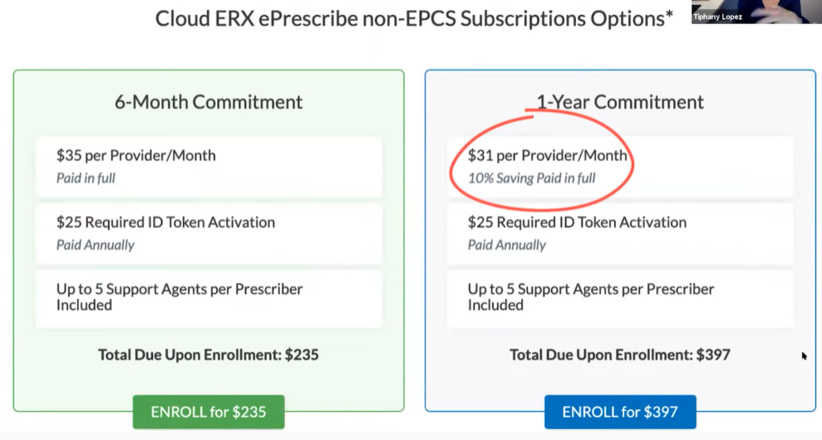Screen dimensions: 822x440
Task: Click Total Due Upon Enrollment: $235 text
Action: (x=209, y=354)
